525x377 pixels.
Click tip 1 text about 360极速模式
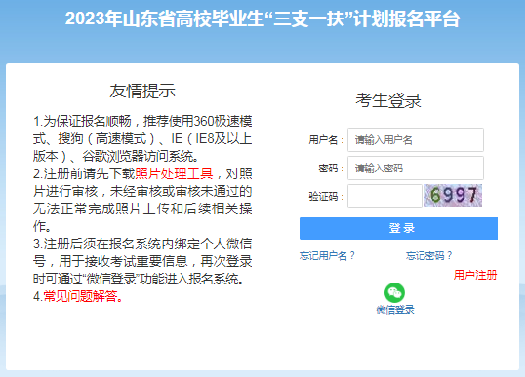point(142,138)
